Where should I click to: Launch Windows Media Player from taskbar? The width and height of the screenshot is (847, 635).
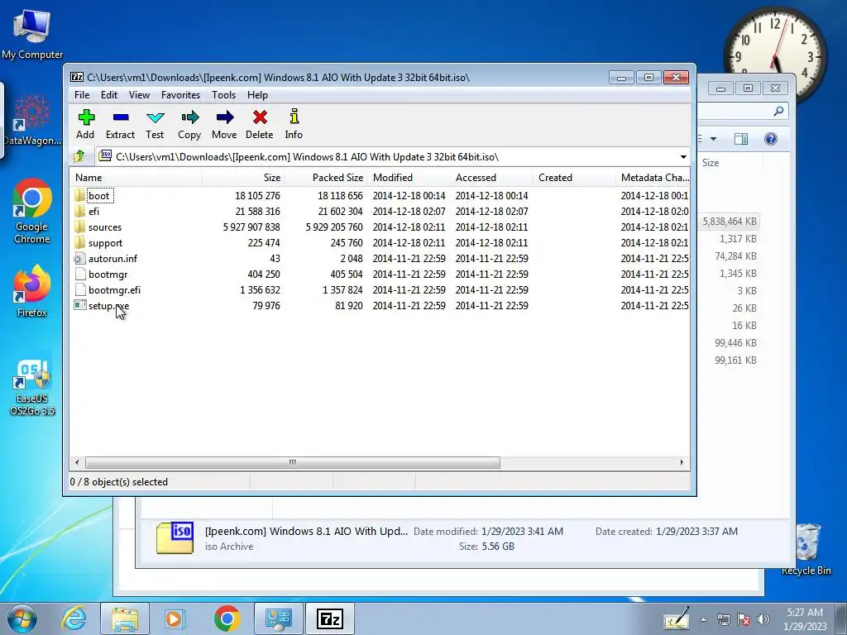point(175,618)
